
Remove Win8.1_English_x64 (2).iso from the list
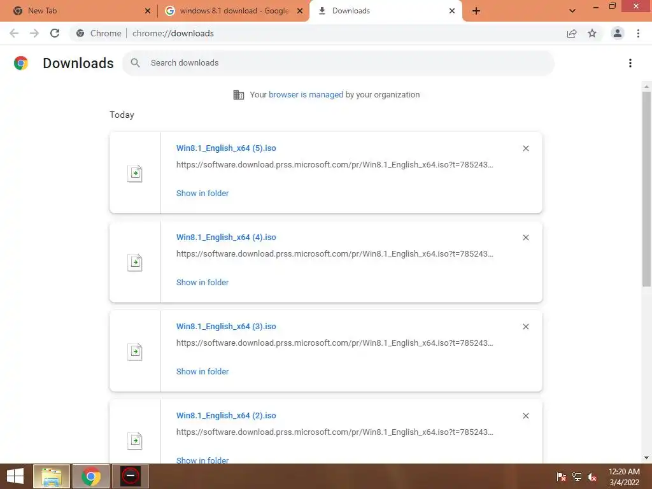525,416
